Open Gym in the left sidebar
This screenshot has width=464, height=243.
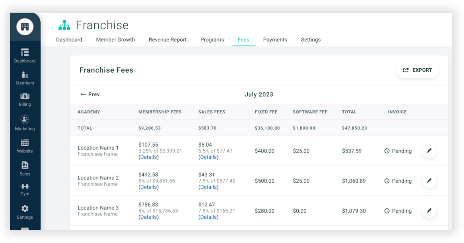pyautogui.click(x=25, y=190)
